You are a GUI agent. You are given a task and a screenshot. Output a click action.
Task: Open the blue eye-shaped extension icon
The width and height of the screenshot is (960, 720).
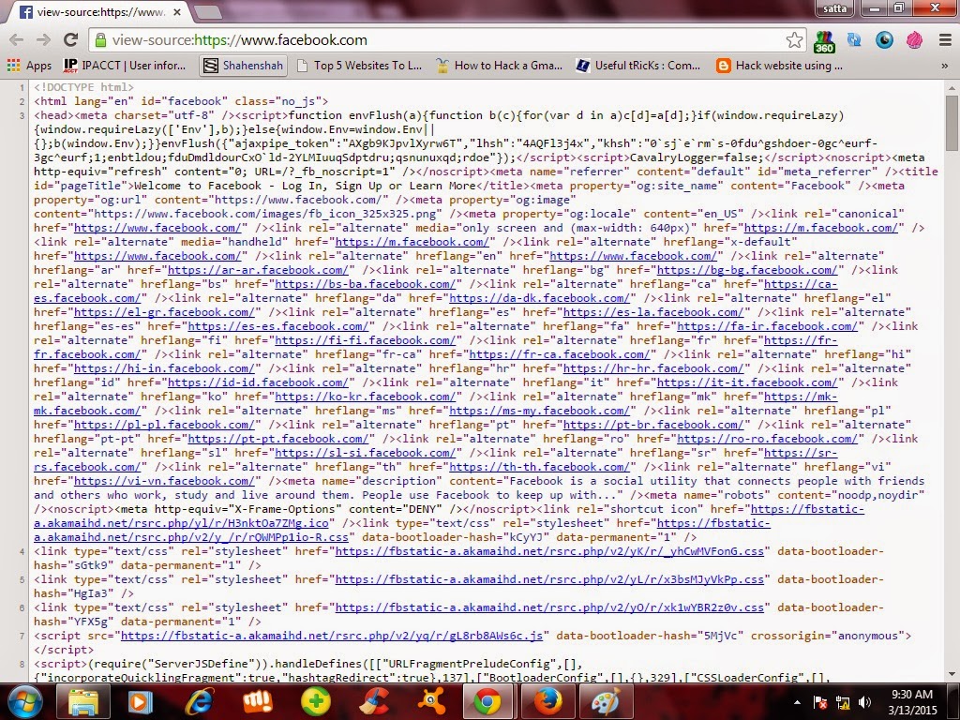click(x=885, y=40)
